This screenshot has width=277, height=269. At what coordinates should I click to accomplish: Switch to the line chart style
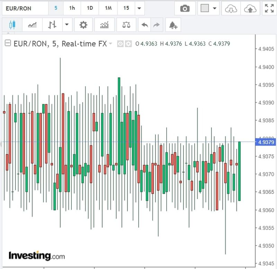pyautogui.click(x=32, y=25)
